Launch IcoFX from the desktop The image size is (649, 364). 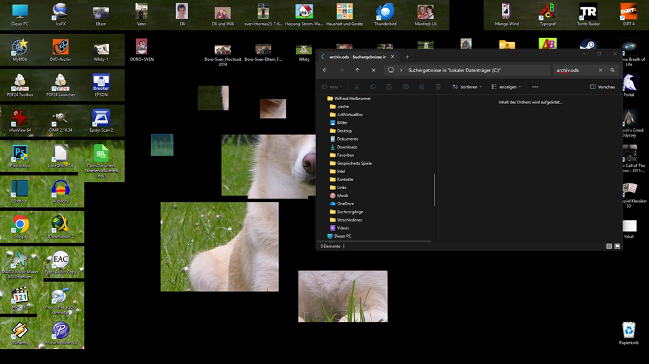(x=60, y=14)
